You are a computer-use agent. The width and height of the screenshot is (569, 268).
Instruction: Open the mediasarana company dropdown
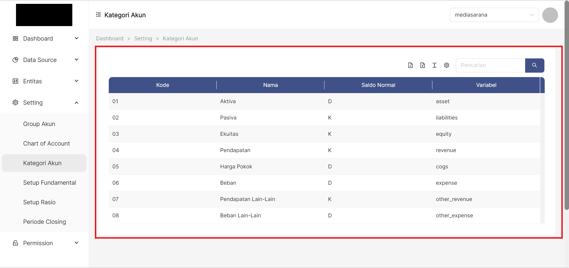(x=494, y=15)
